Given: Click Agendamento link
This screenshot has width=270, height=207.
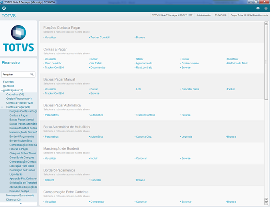Looking at the screenshot, I should point(144,63).
